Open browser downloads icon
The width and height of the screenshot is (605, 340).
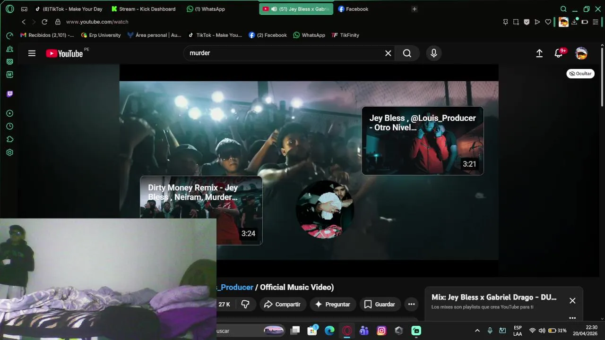pyautogui.click(x=574, y=22)
